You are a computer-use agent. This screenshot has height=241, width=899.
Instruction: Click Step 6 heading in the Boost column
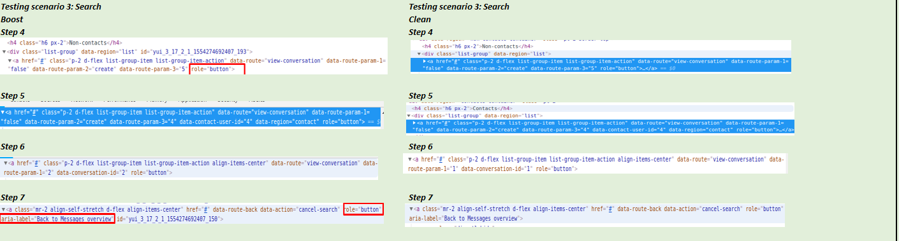point(13,147)
